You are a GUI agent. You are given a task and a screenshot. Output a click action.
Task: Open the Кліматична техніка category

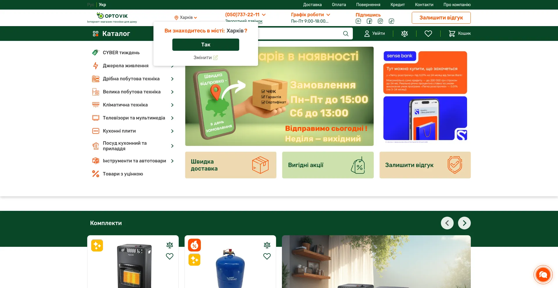(x=125, y=105)
